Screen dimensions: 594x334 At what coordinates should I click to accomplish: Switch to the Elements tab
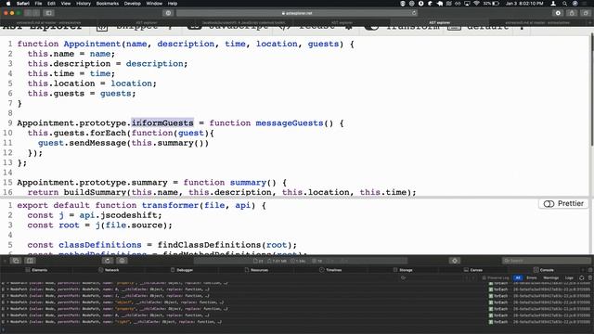36,270
